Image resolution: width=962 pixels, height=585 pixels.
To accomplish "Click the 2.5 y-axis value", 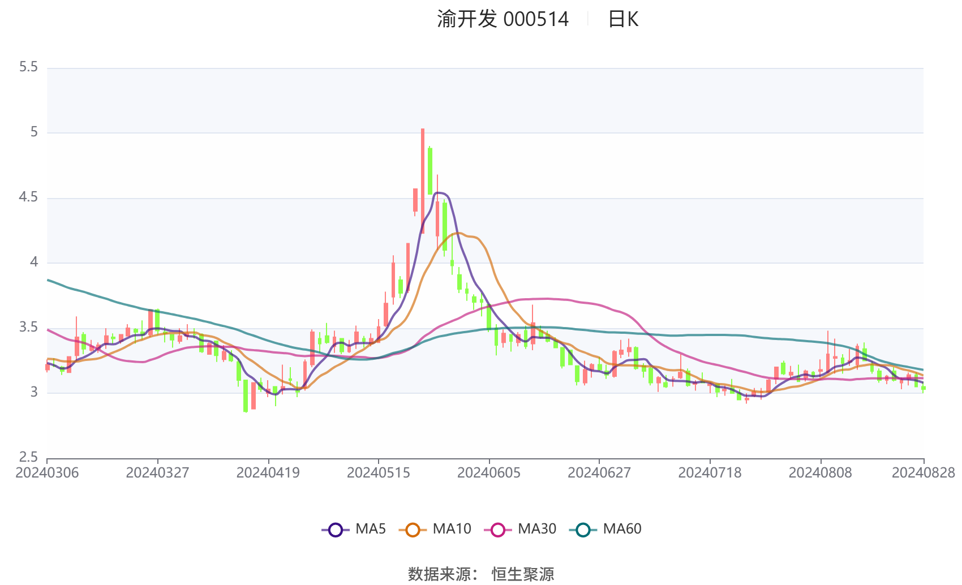I will pos(28,457).
